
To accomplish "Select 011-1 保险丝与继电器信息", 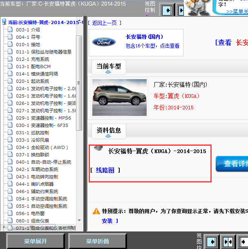I will [44, 52].
